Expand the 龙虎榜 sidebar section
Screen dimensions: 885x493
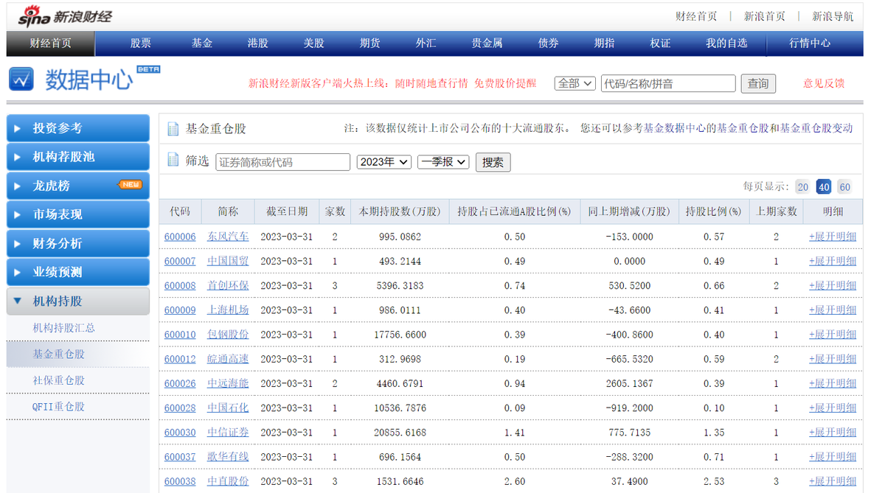(78, 186)
